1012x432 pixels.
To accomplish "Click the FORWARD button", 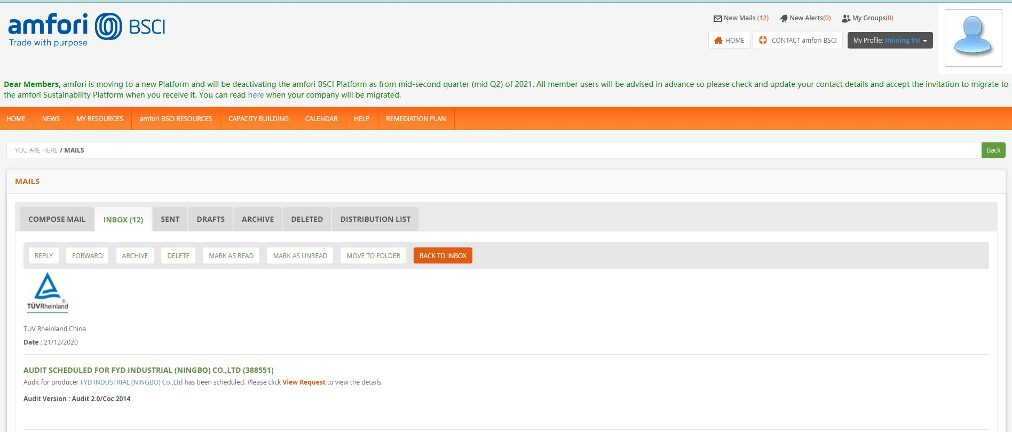I will (x=88, y=256).
